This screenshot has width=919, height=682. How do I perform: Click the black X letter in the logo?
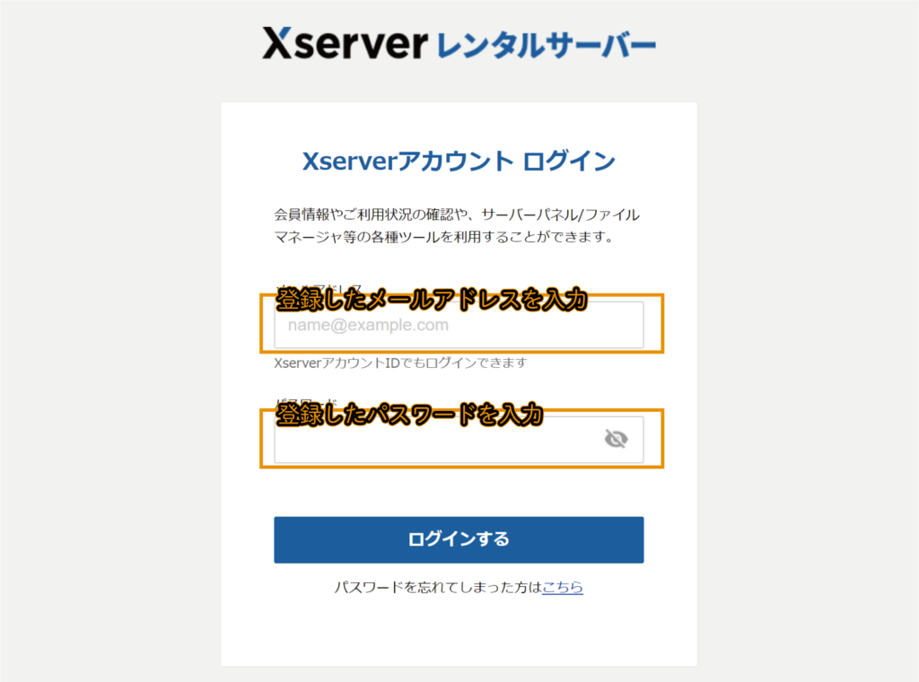tap(276, 43)
